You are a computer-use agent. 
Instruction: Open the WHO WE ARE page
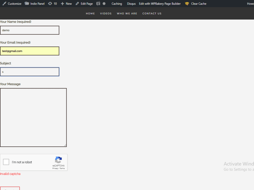point(127,14)
